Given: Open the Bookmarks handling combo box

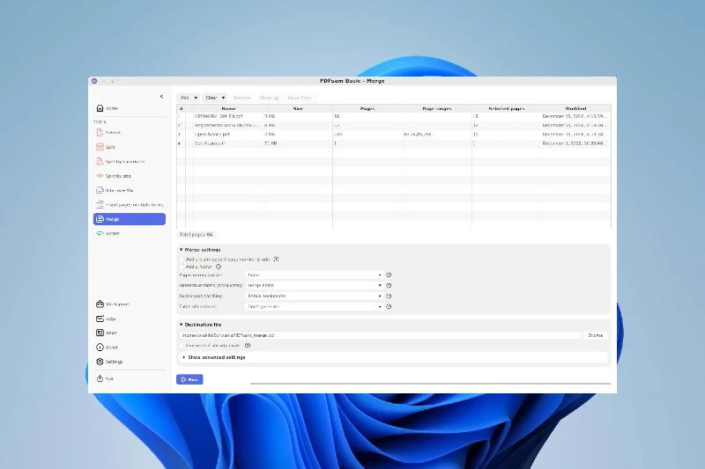Looking at the screenshot, I should pyautogui.click(x=315, y=297).
